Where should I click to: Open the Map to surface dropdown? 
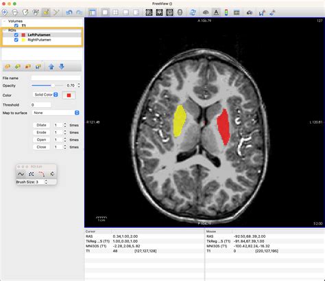coord(56,113)
